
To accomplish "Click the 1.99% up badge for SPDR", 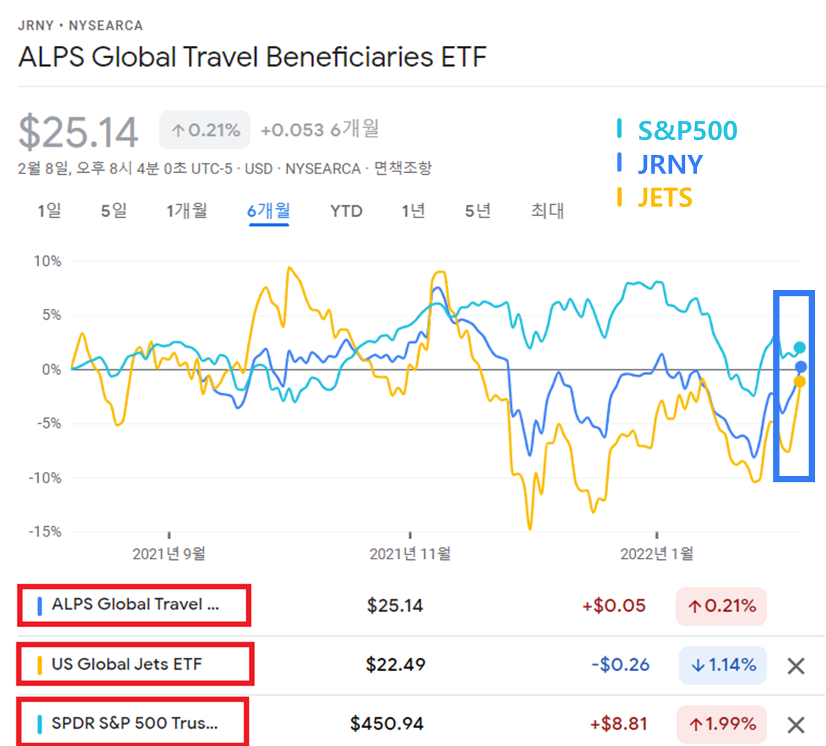I will [x=722, y=724].
